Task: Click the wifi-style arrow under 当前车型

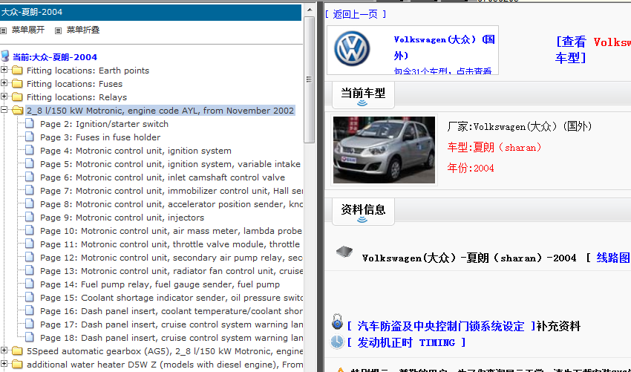Action: (362, 103)
